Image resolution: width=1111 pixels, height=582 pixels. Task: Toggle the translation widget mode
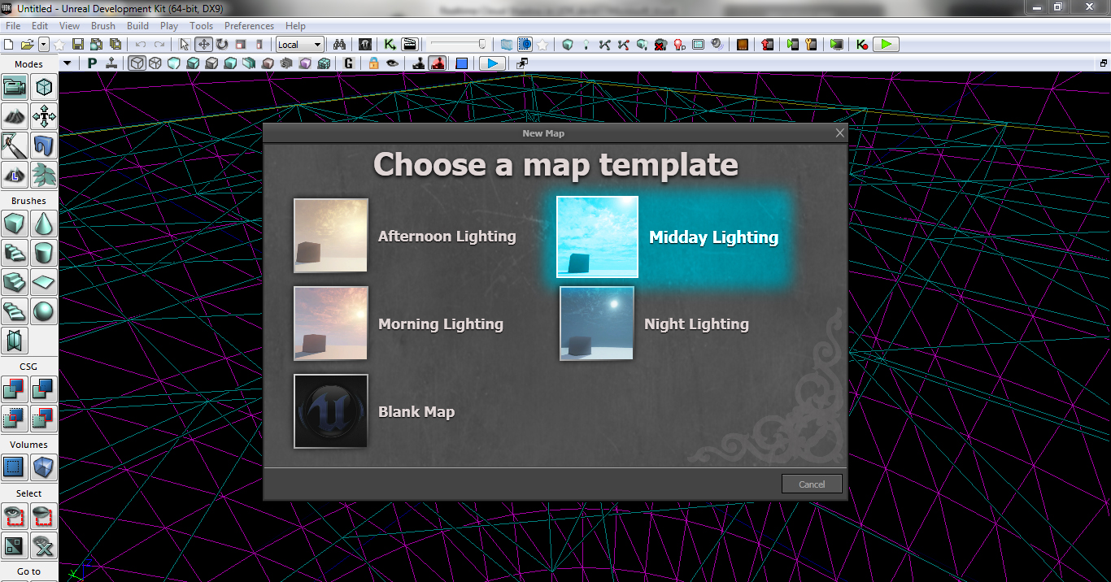pos(203,45)
